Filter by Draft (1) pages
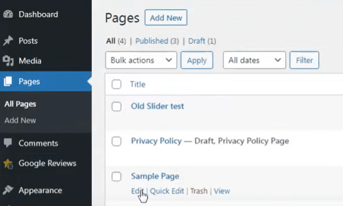This screenshot has height=206, width=343. click(202, 41)
